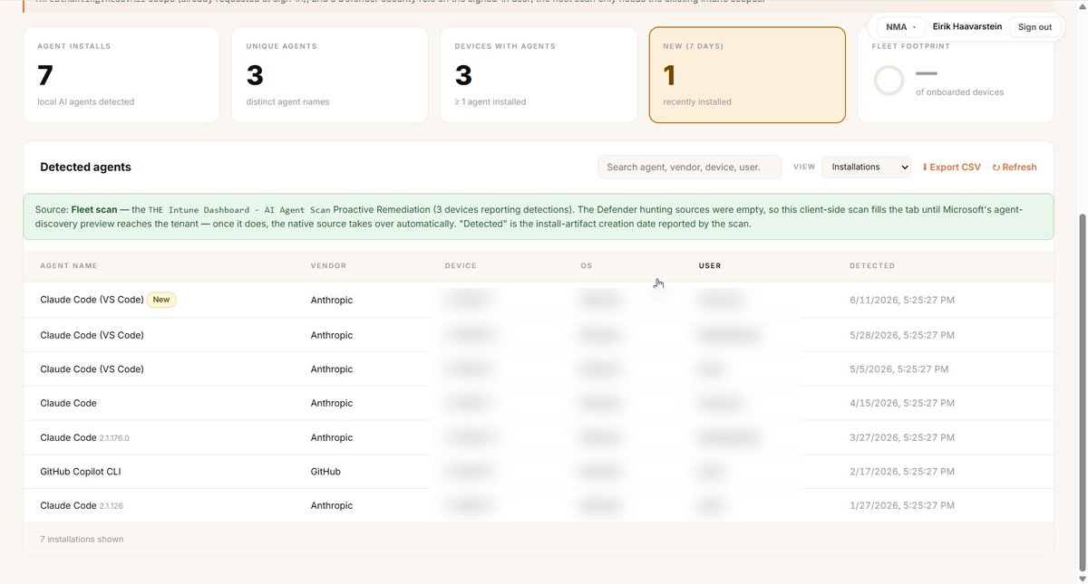Sort by Vendor column header
This screenshot has width=1088, height=584.
tap(328, 266)
